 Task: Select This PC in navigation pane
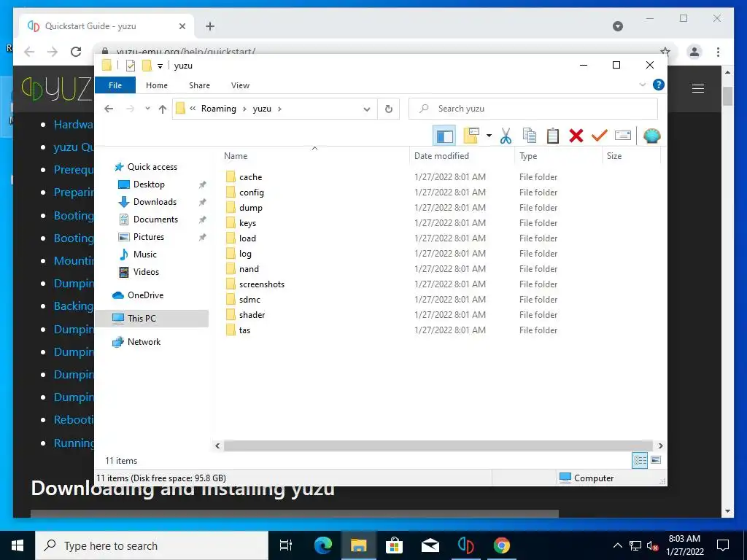click(152, 318)
